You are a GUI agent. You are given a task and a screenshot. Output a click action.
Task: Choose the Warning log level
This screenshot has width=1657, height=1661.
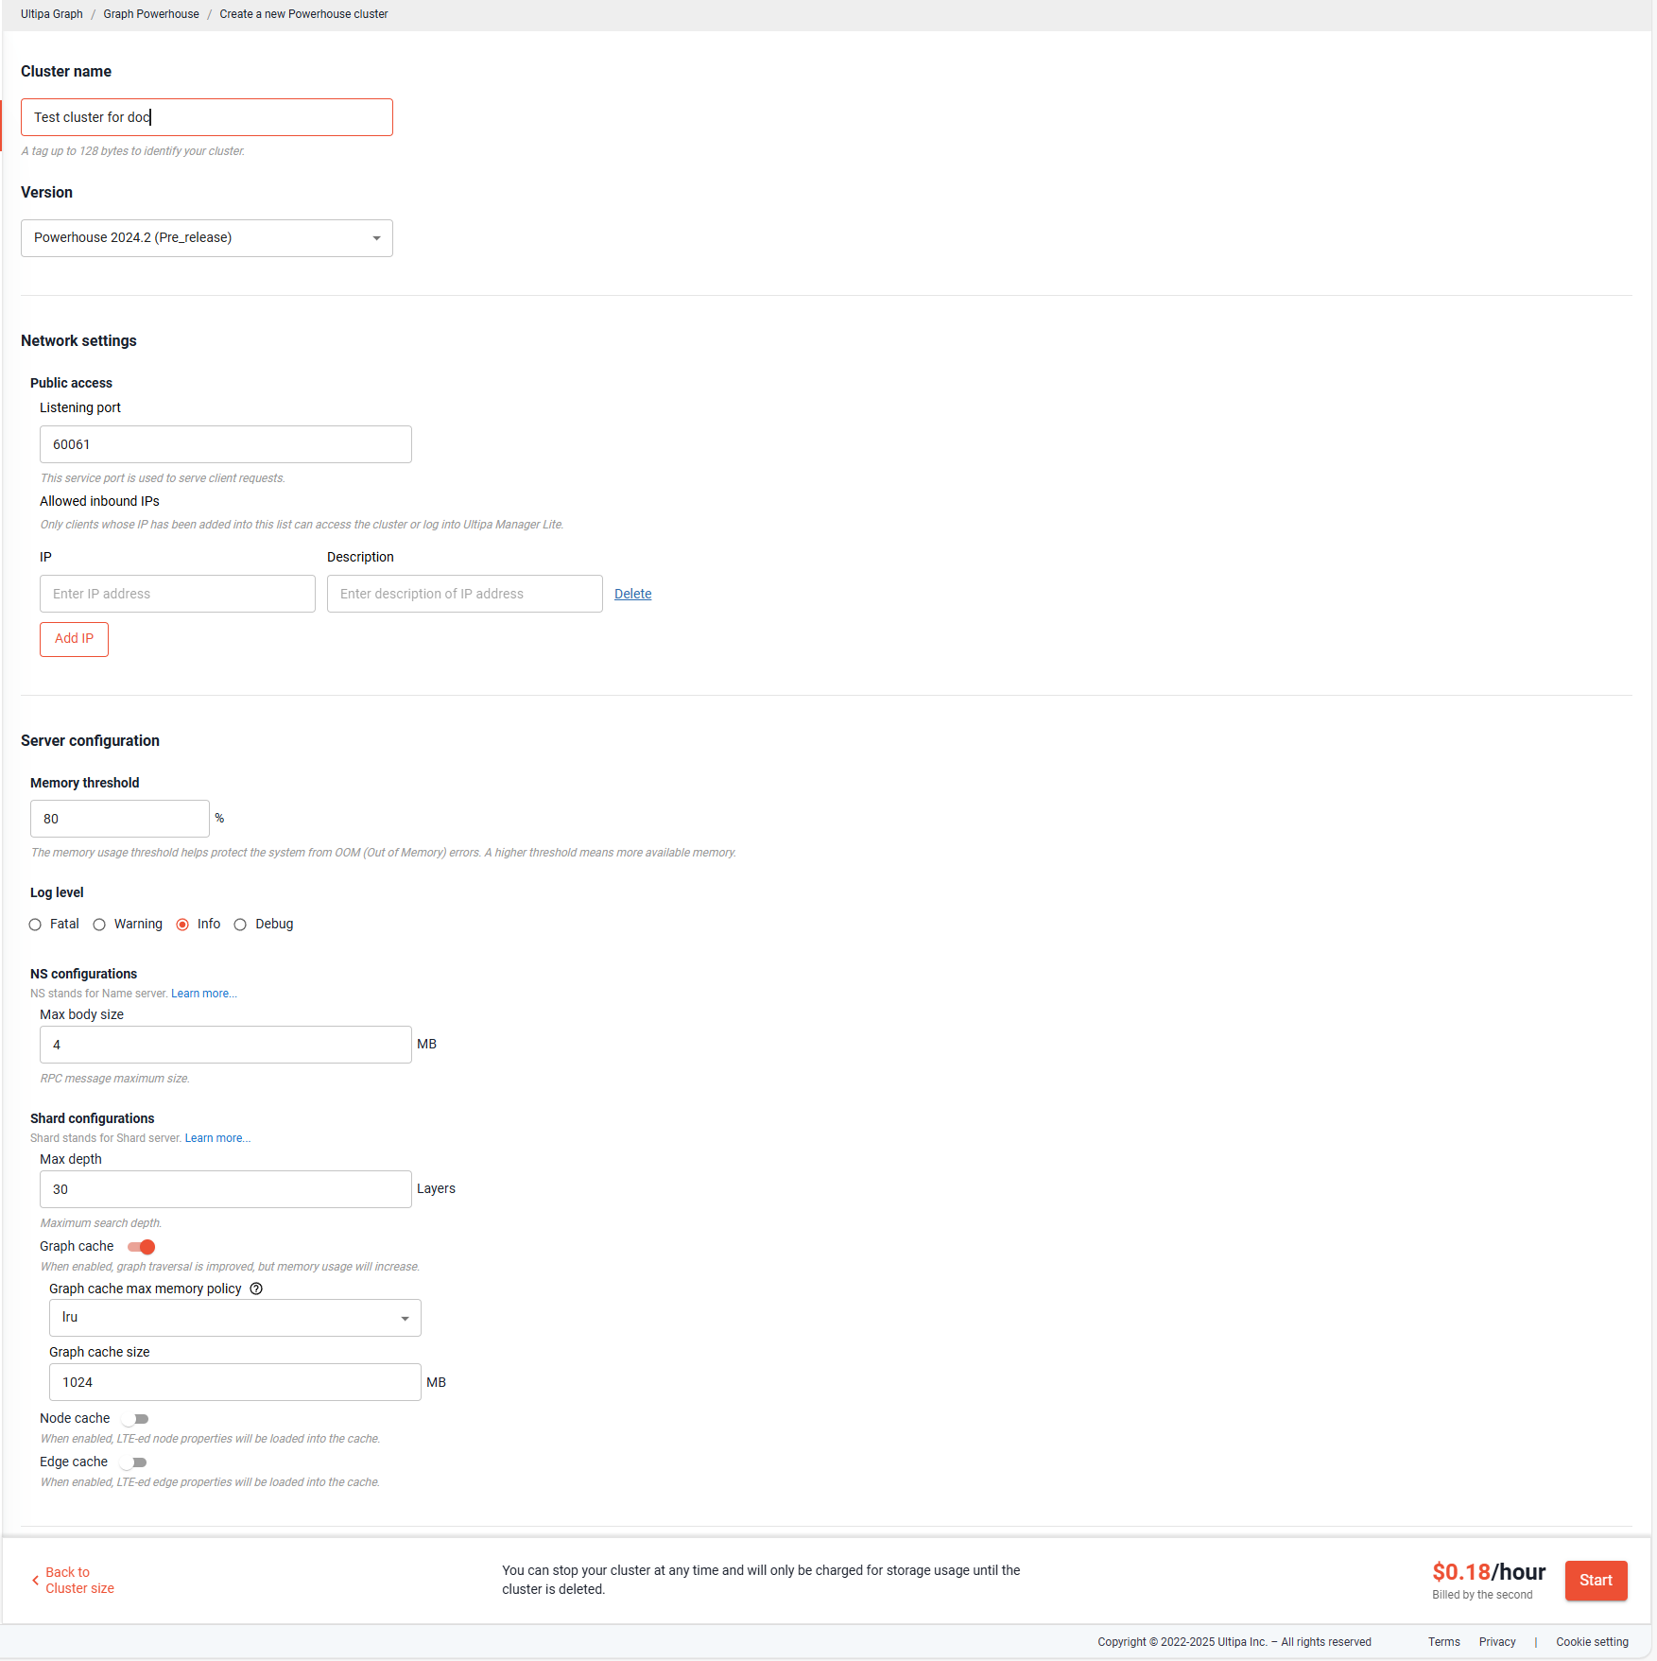click(100, 925)
